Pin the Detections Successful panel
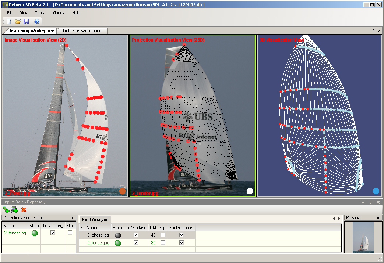This screenshot has height=263, width=384. tap(73, 218)
